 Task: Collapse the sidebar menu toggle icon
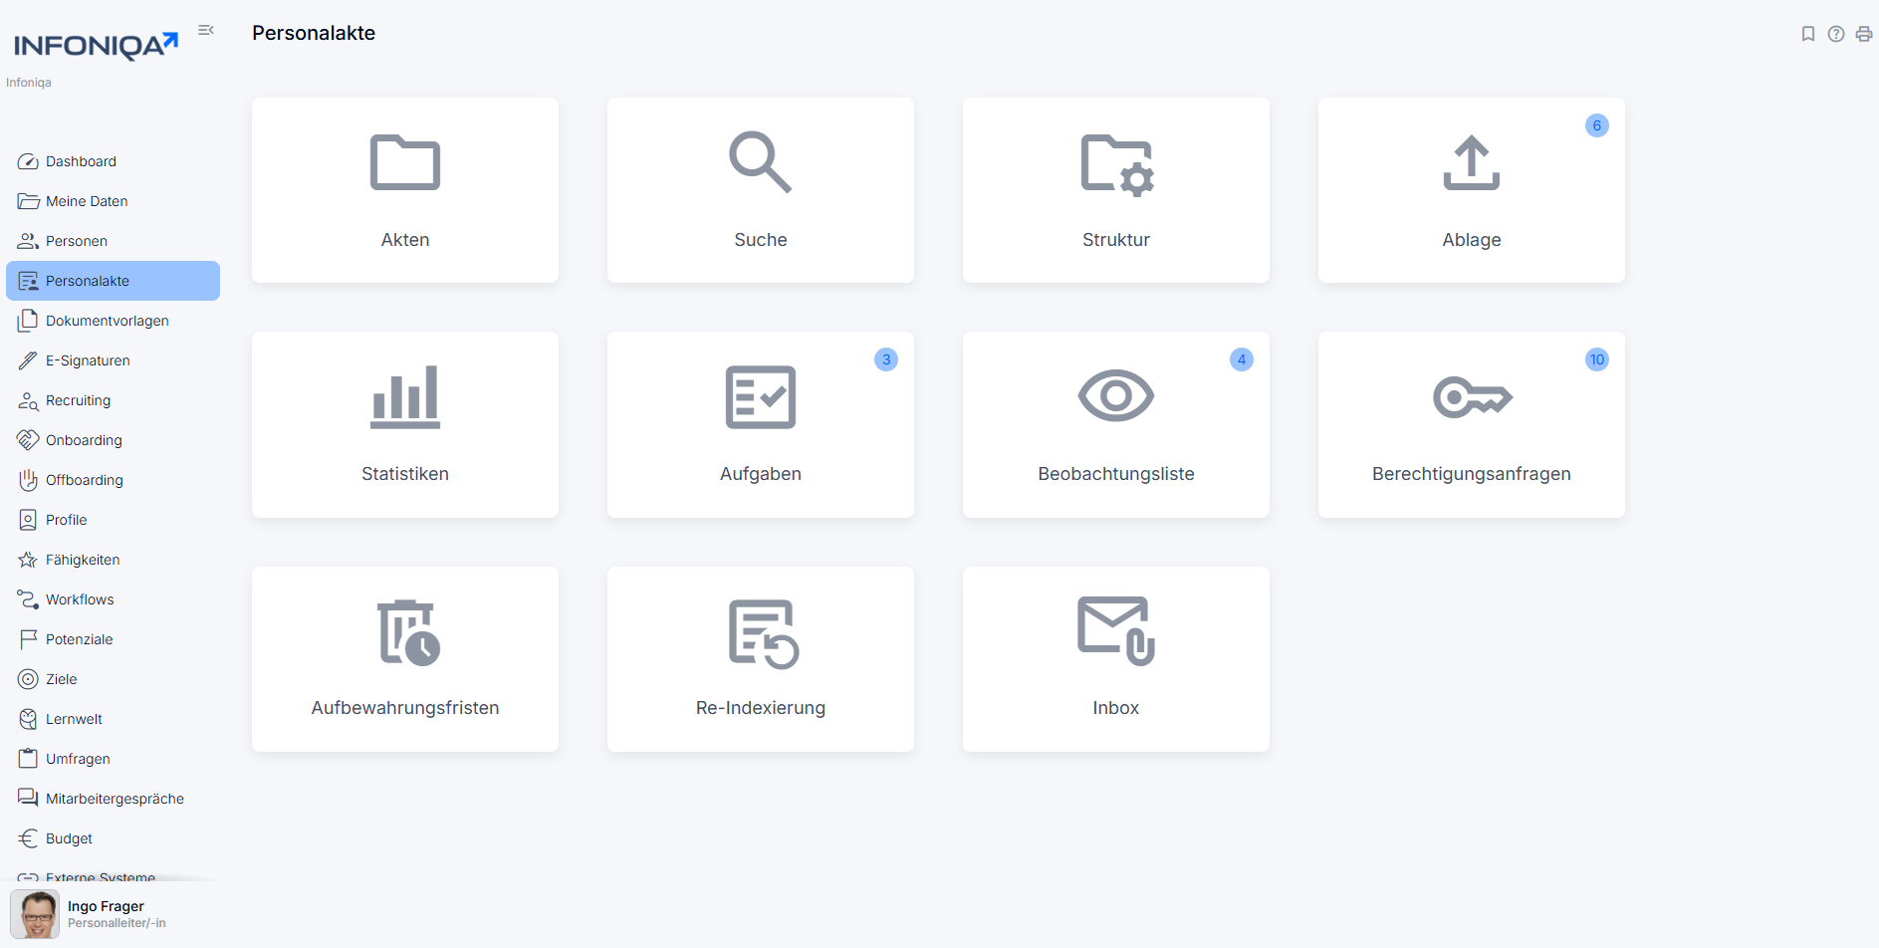[206, 30]
